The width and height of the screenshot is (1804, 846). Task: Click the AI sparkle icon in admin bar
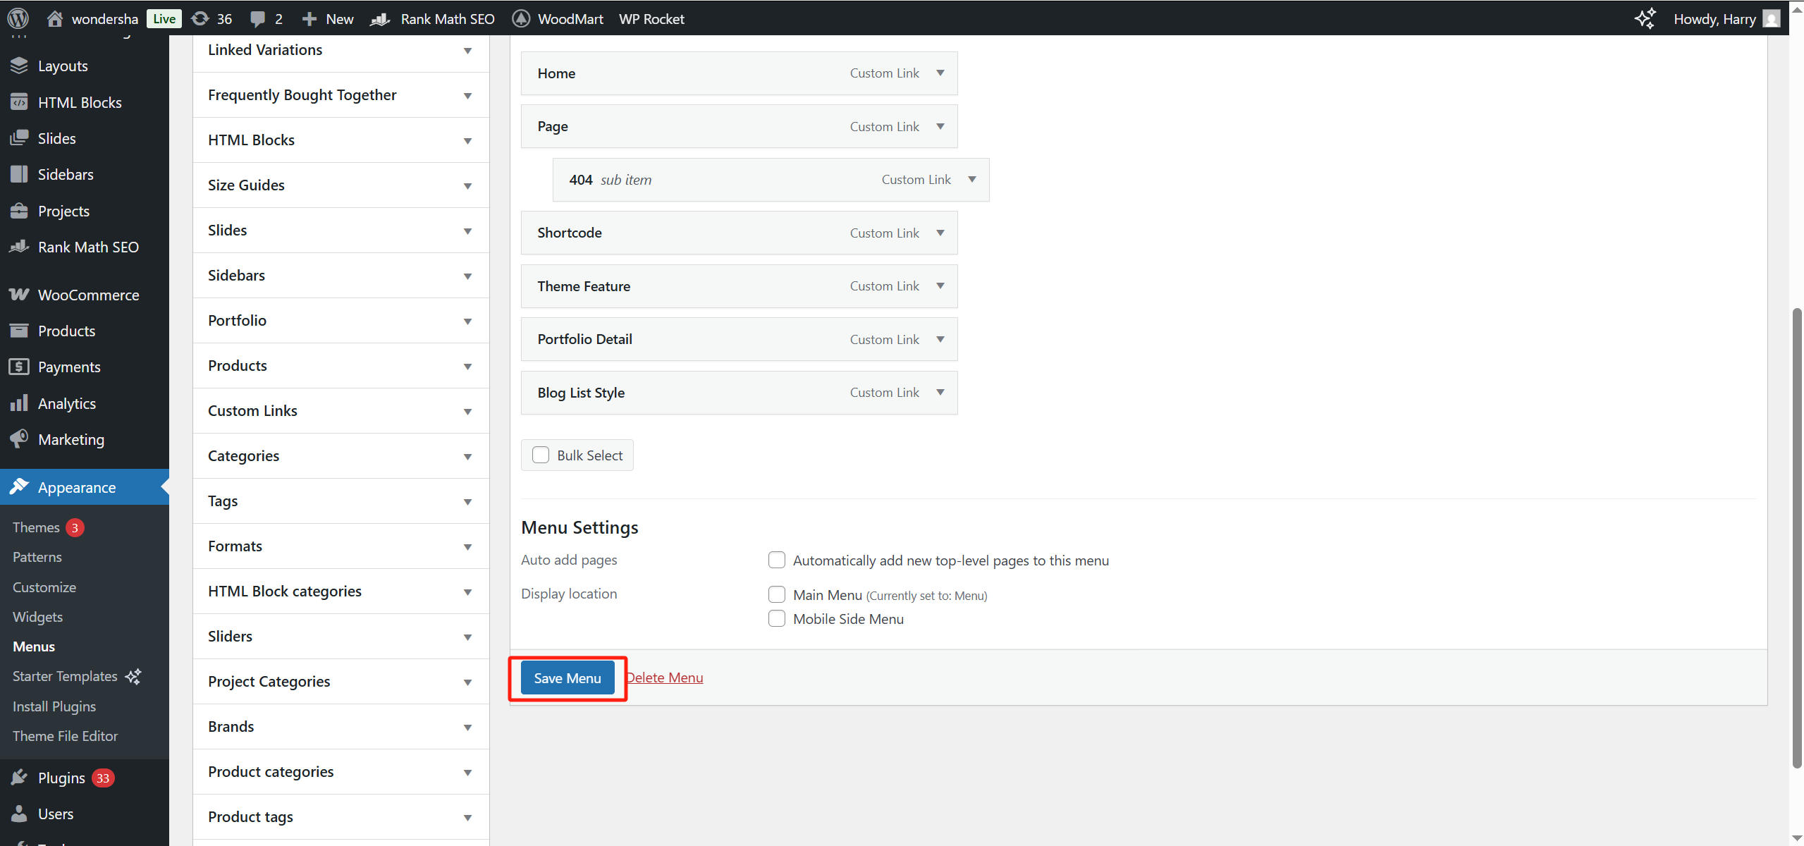1645,18
